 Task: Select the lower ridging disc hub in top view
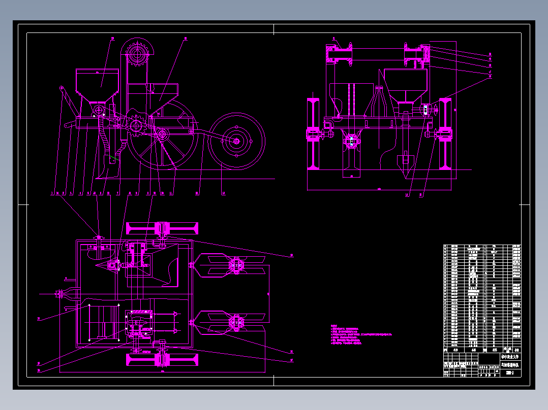236,323
